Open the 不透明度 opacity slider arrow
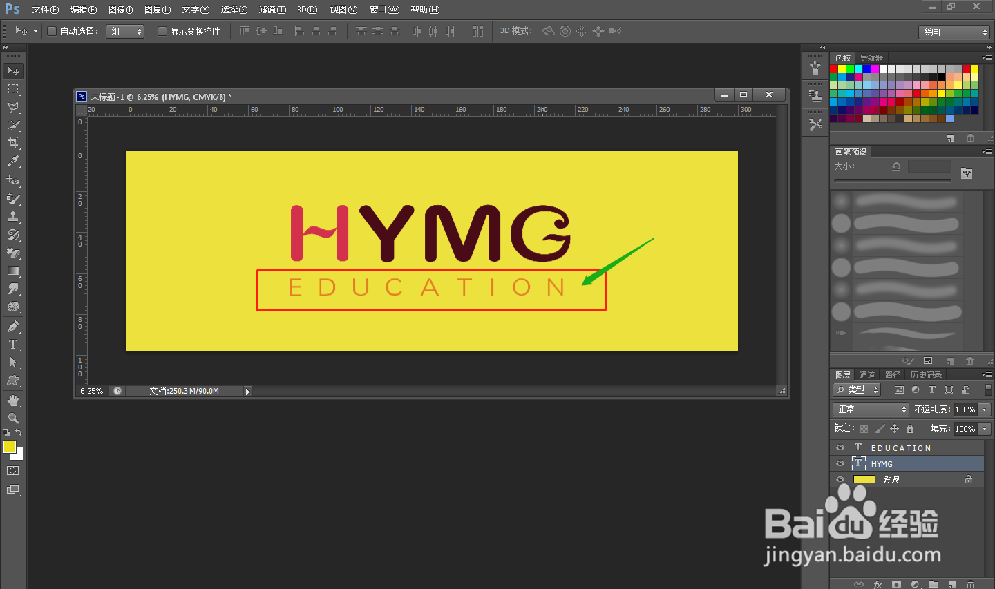 (x=985, y=409)
